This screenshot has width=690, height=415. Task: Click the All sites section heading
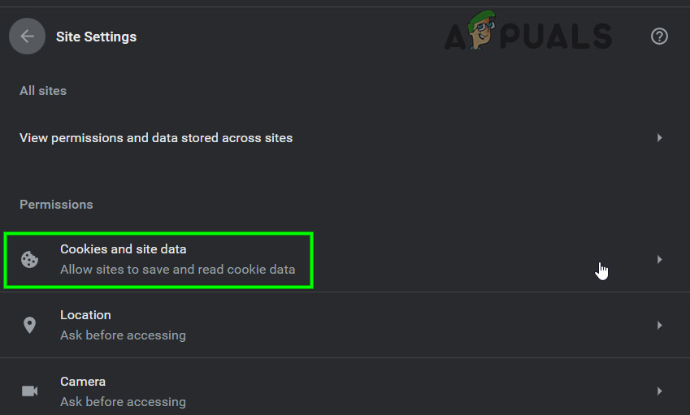click(x=43, y=91)
